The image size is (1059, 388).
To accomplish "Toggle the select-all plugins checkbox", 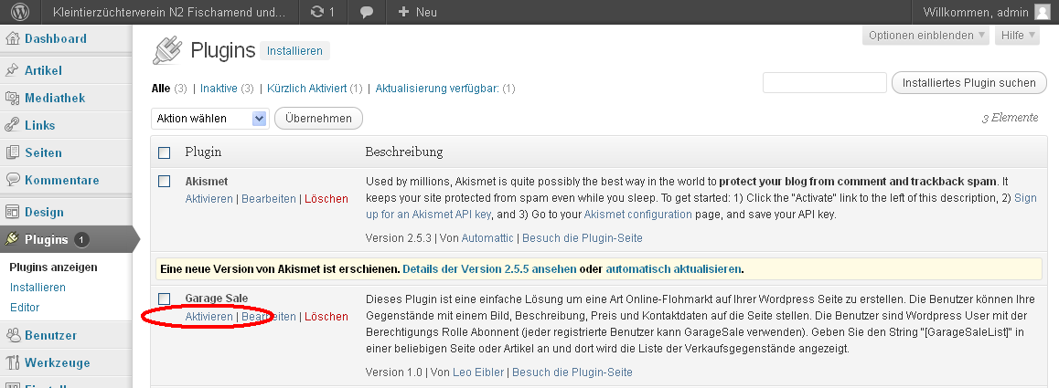I will pos(165,152).
